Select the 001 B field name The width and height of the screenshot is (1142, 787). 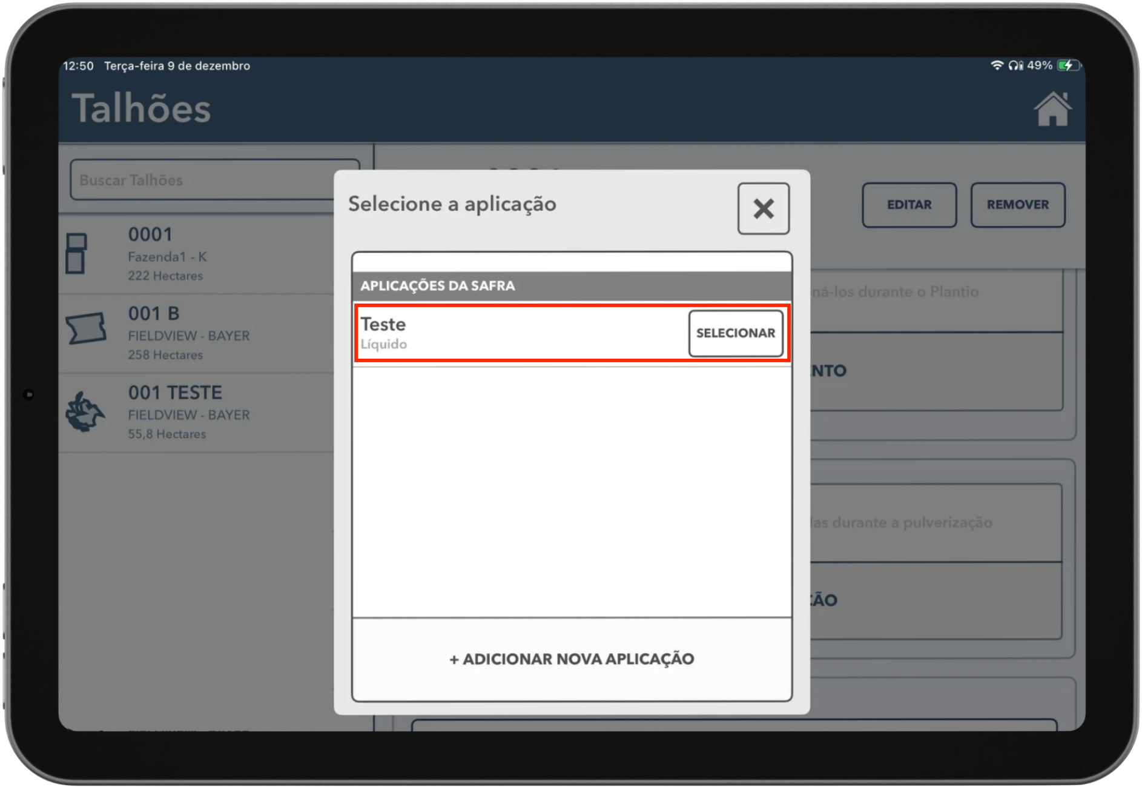pos(154,314)
